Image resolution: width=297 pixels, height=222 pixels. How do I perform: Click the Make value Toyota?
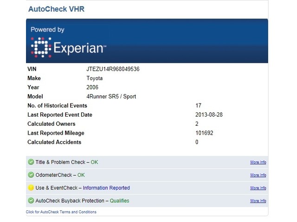pyautogui.click(x=95, y=78)
